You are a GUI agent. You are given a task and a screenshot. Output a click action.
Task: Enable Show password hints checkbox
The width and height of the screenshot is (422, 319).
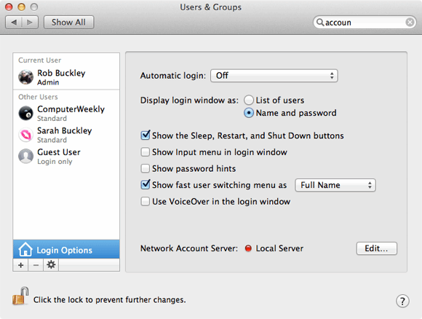click(146, 168)
